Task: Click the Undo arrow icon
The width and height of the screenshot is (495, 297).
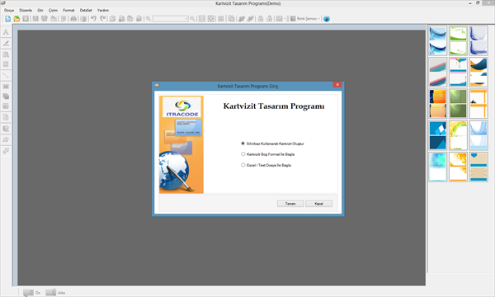Action: pos(93,19)
